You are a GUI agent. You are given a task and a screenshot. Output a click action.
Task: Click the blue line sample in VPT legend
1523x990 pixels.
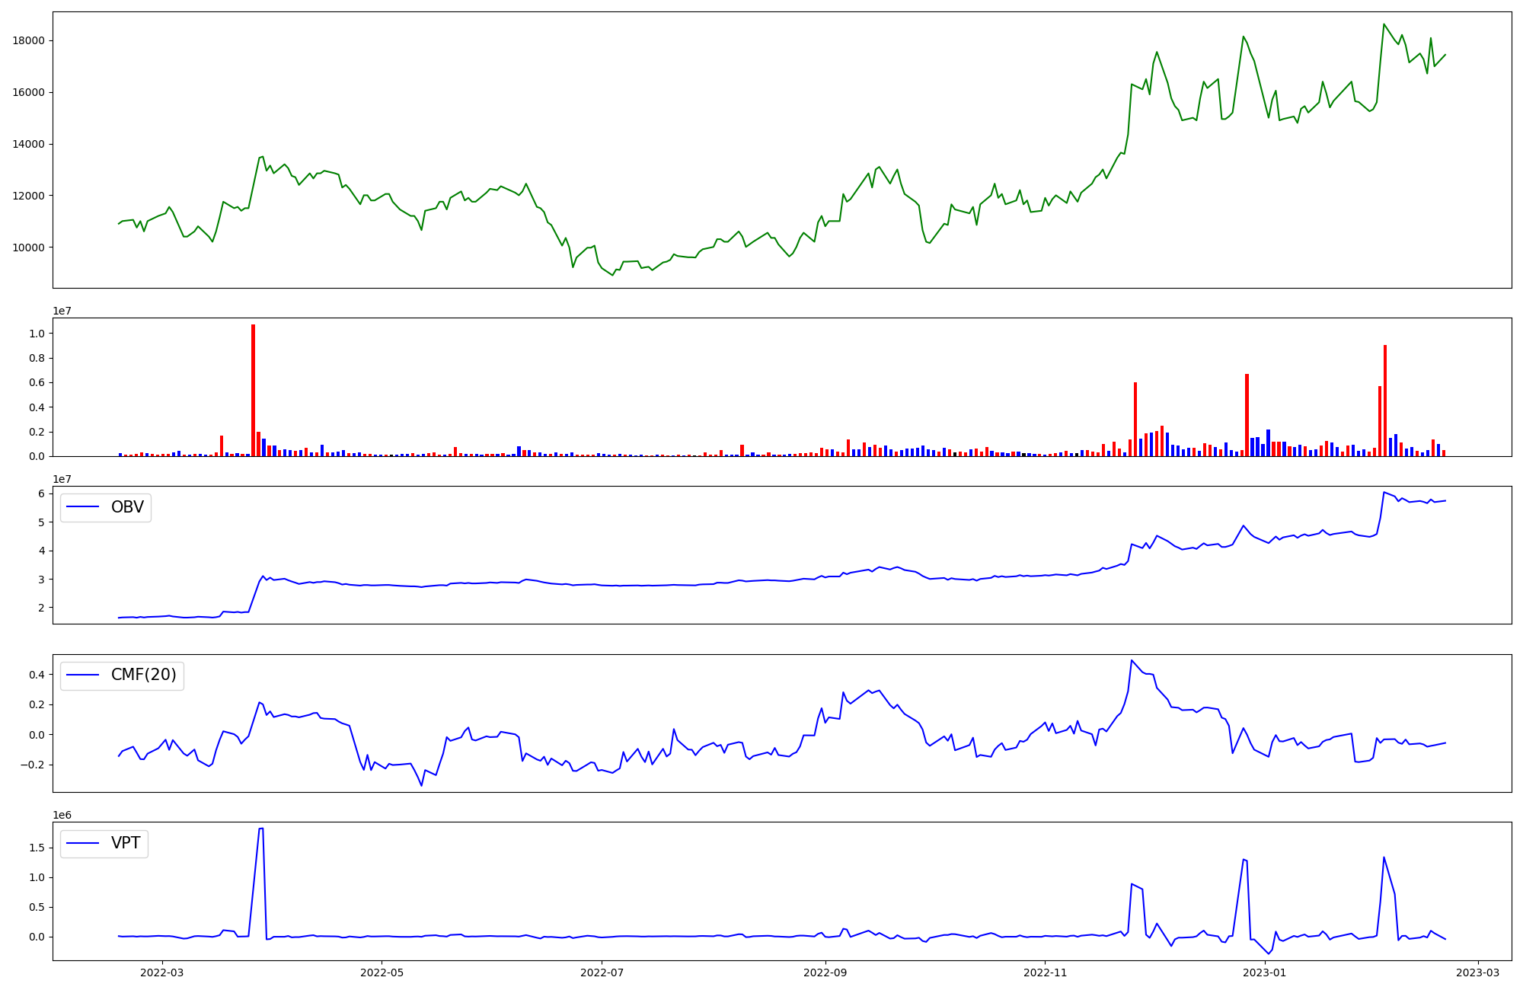coord(84,843)
